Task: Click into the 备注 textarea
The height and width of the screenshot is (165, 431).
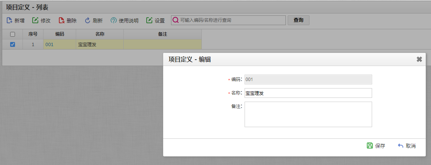Action: point(308,114)
